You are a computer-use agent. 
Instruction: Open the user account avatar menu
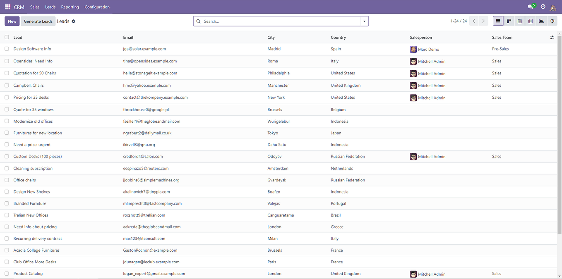[x=553, y=7]
